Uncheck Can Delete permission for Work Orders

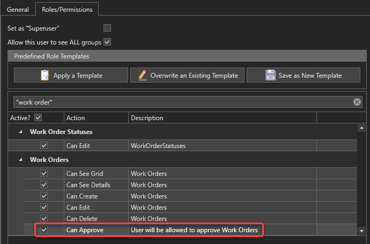pyautogui.click(x=44, y=219)
